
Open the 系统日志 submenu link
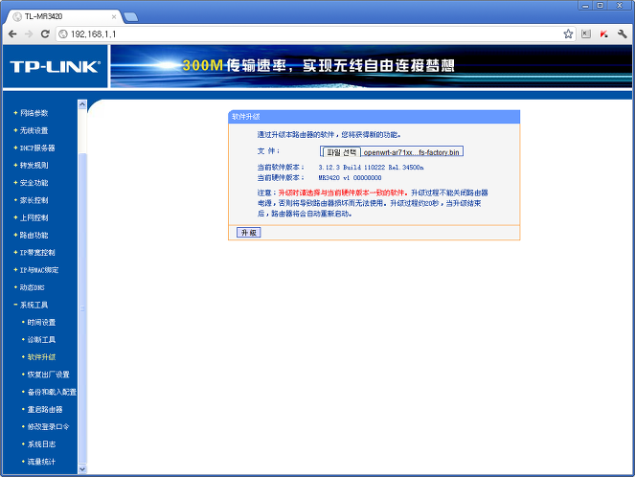(41, 443)
